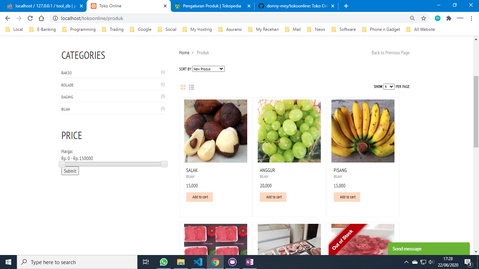Image resolution: width=479 pixels, height=269 pixels.
Task: Submit the price filter
Action: [x=70, y=171]
